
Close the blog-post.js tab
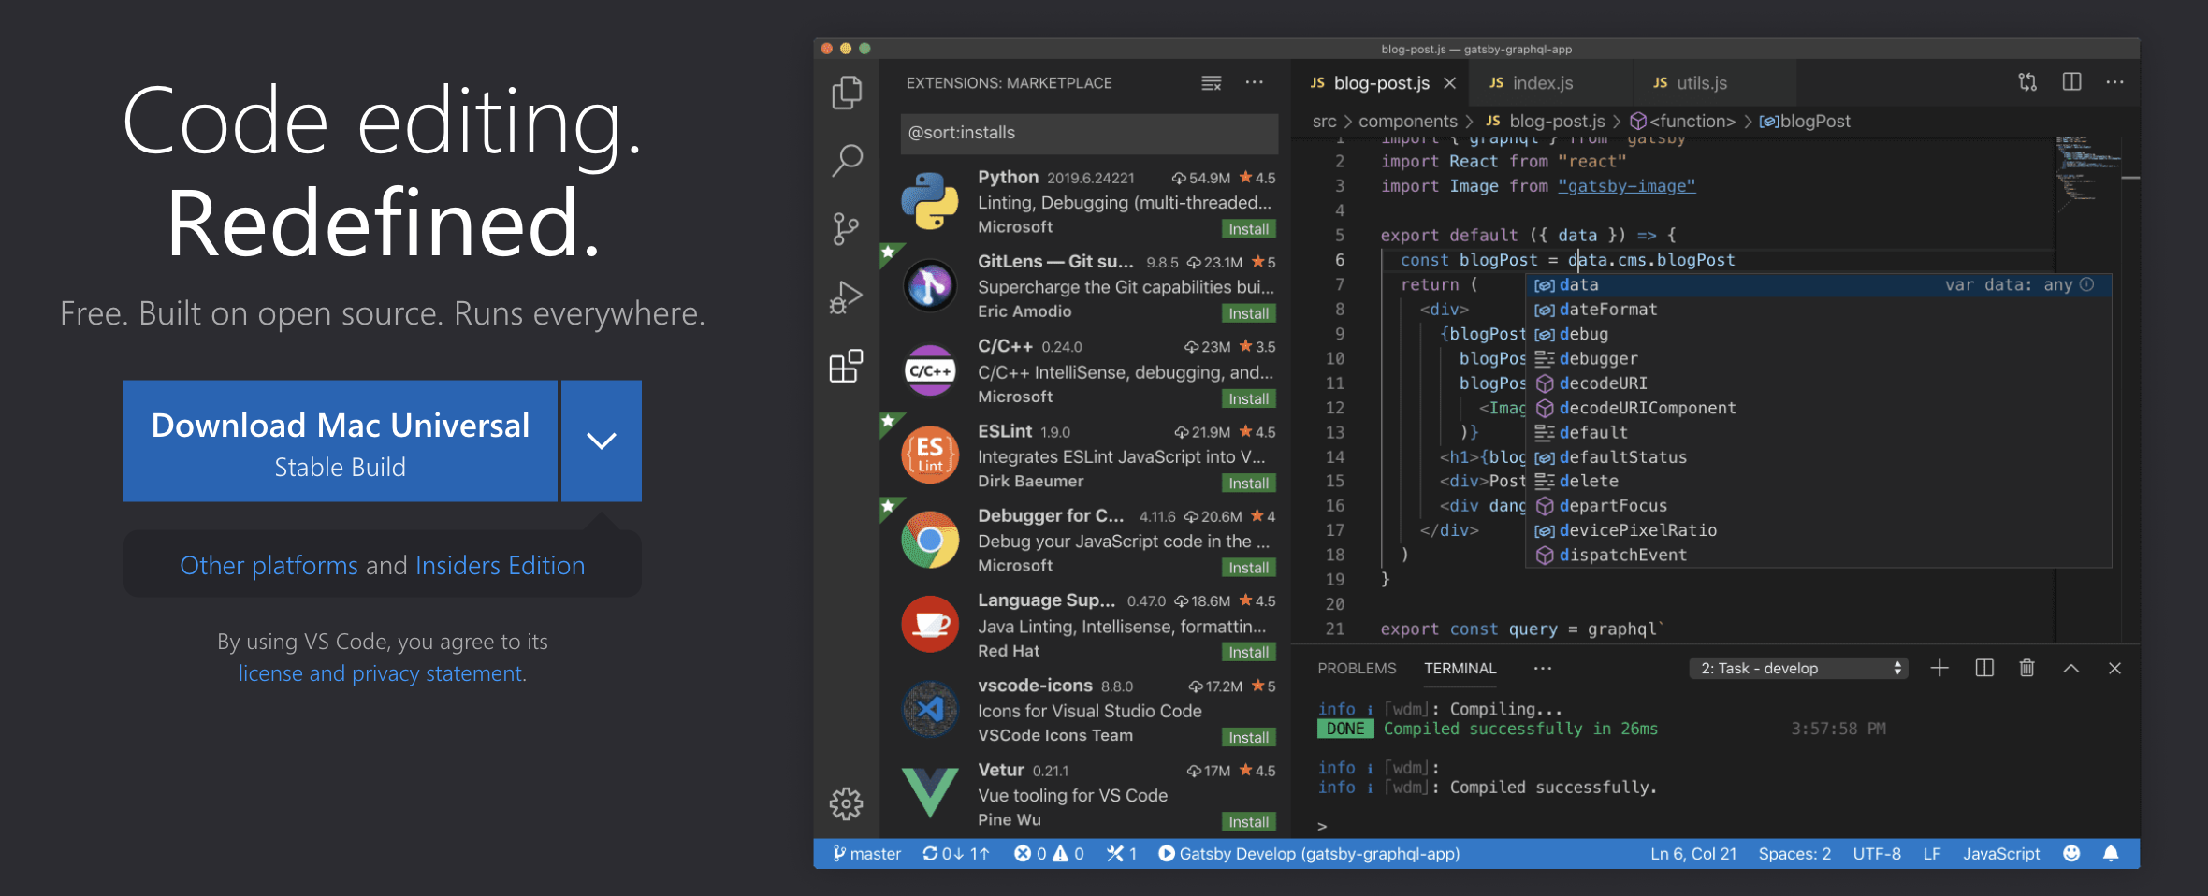[1449, 83]
